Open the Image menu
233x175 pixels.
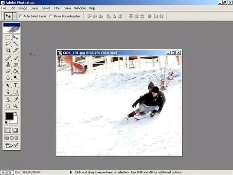tap(22, 8)
